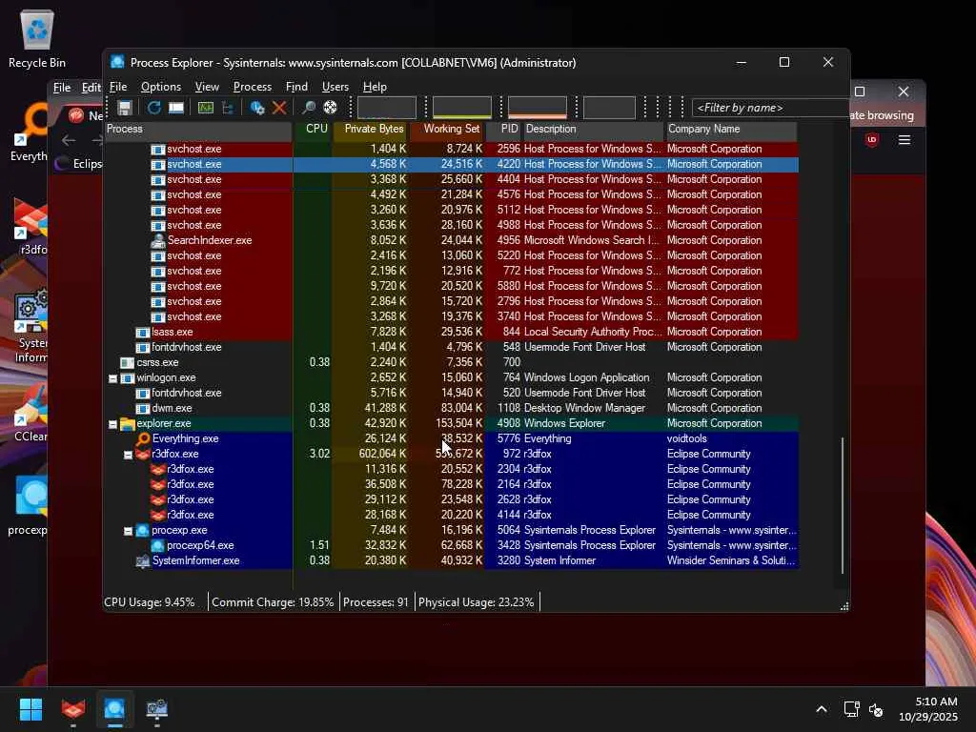Open the Process menu

point(252,87)
